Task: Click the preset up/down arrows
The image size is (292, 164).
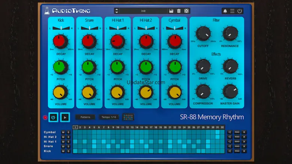Action: [117, 11]
